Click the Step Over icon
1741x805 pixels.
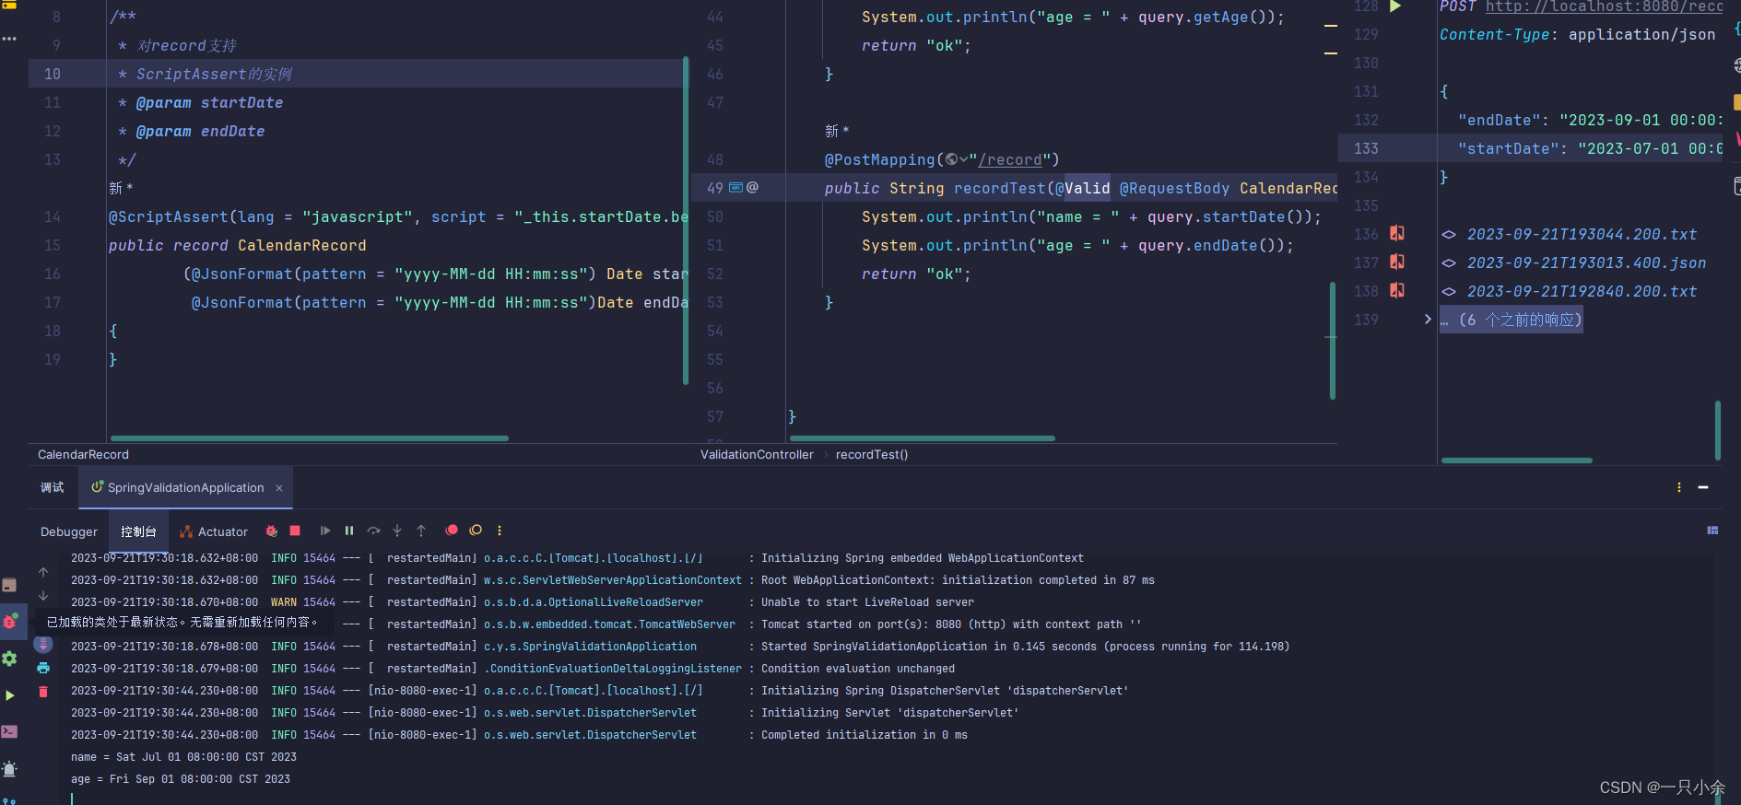373,531
